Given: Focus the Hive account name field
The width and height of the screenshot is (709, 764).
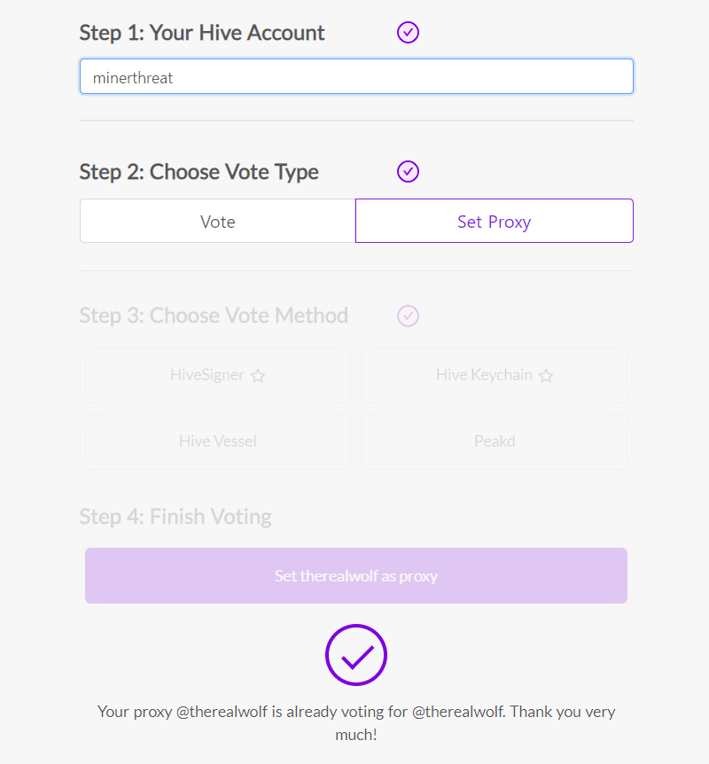Looking at the screenshot, I should [x=356, y=77].
